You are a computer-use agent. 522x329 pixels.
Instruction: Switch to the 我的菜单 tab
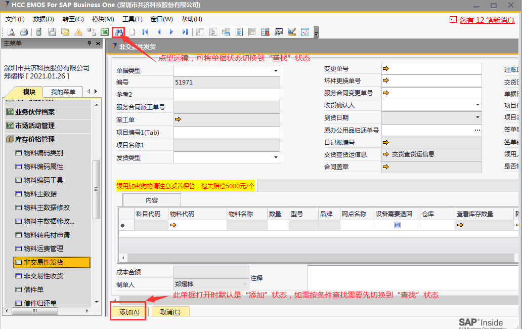point(63,92)
